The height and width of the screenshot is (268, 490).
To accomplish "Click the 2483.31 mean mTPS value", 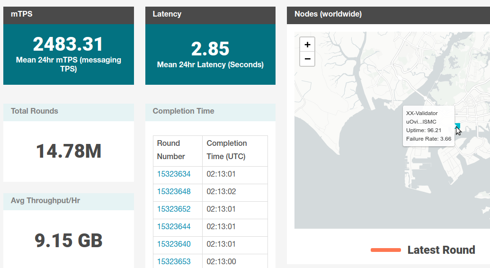I will point(68,45).
